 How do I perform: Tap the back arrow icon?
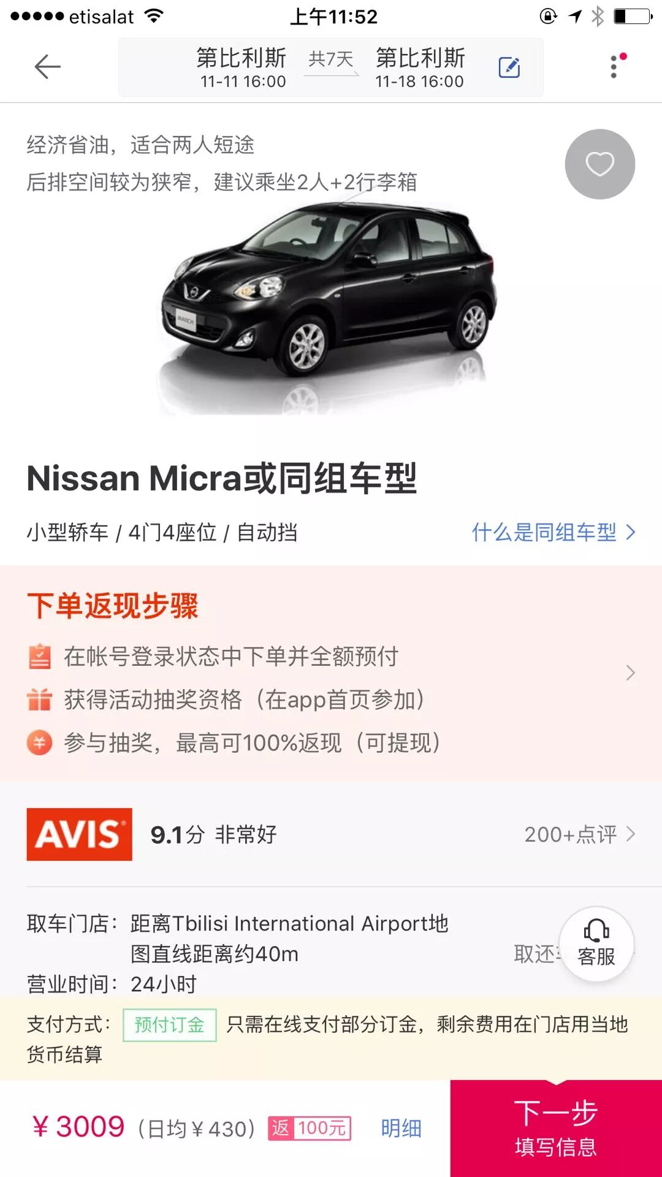(x=47, y=67)
